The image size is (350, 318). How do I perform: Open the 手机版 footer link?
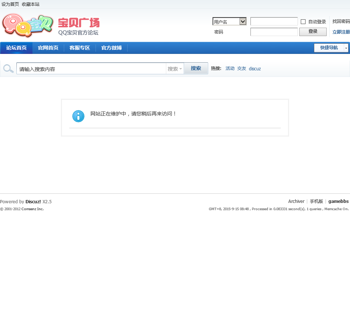tap(316, 201)
